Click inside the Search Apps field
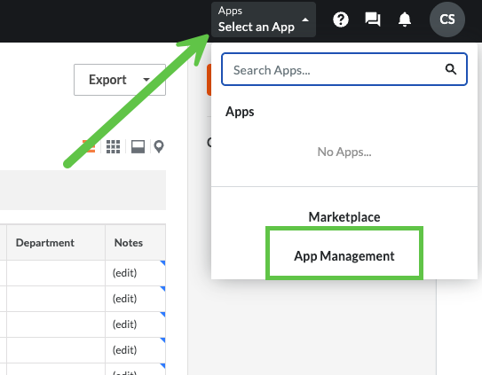The height and width of the screenshot is (375, 482). [344, 69]
